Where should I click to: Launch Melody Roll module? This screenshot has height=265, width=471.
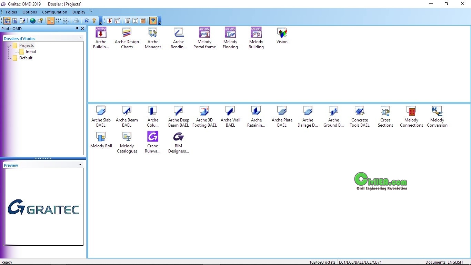point(101,140)
